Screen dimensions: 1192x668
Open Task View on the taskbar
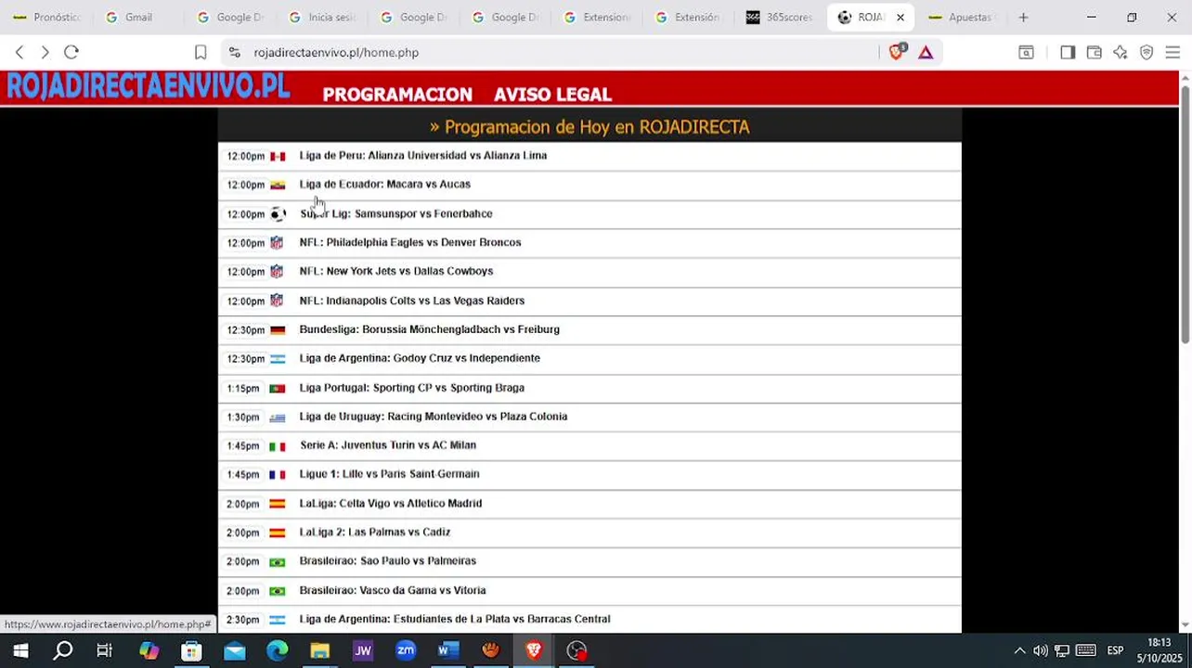click(x=105, y=650)
